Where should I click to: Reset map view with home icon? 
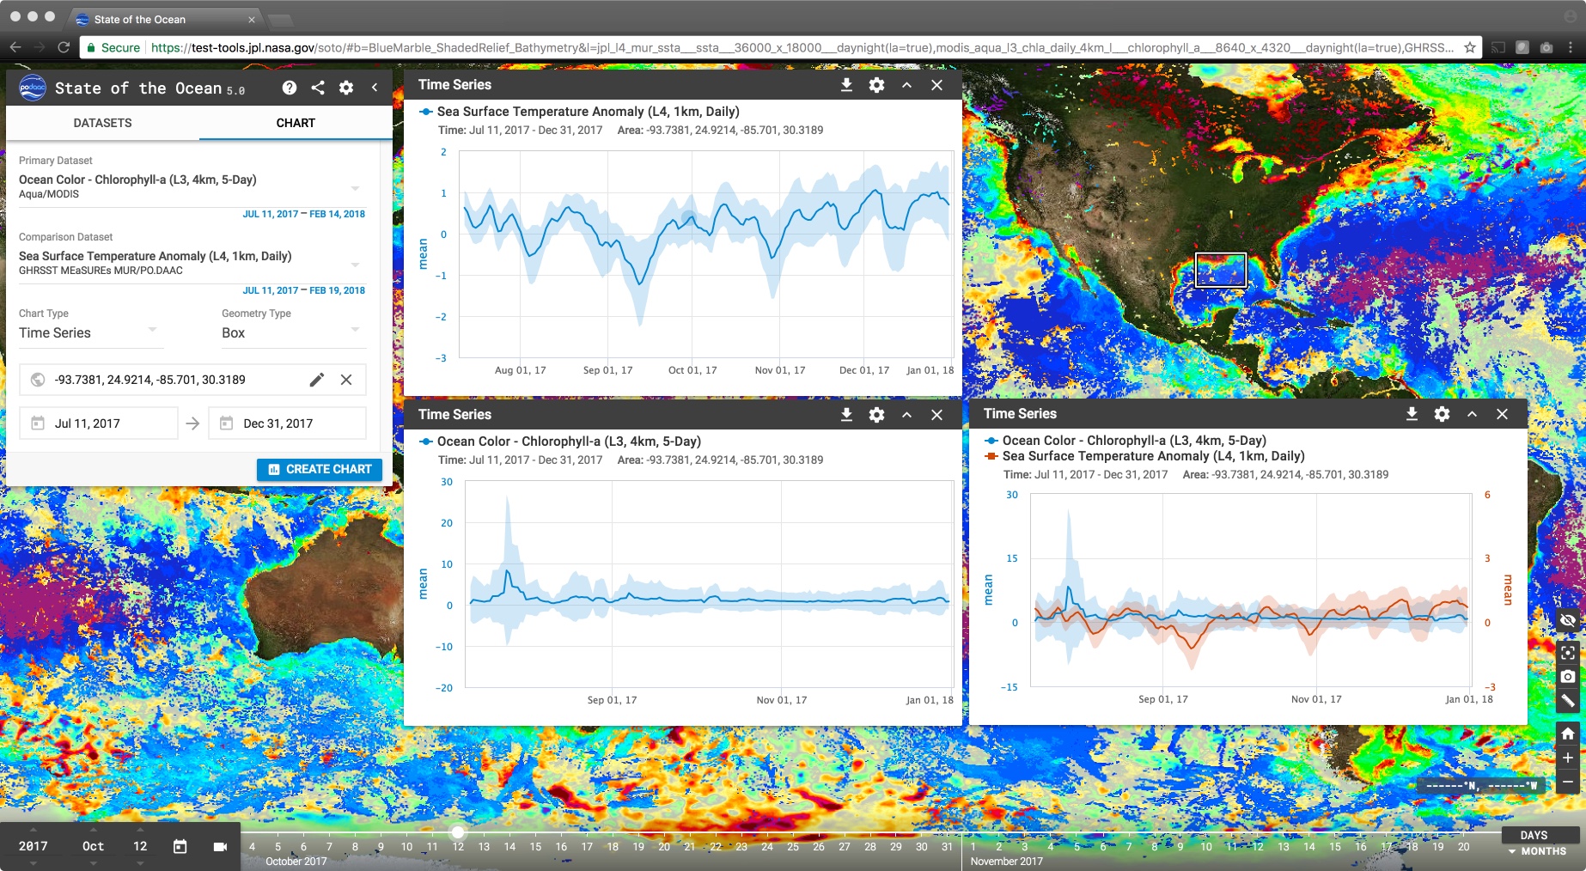point(1568,734)
